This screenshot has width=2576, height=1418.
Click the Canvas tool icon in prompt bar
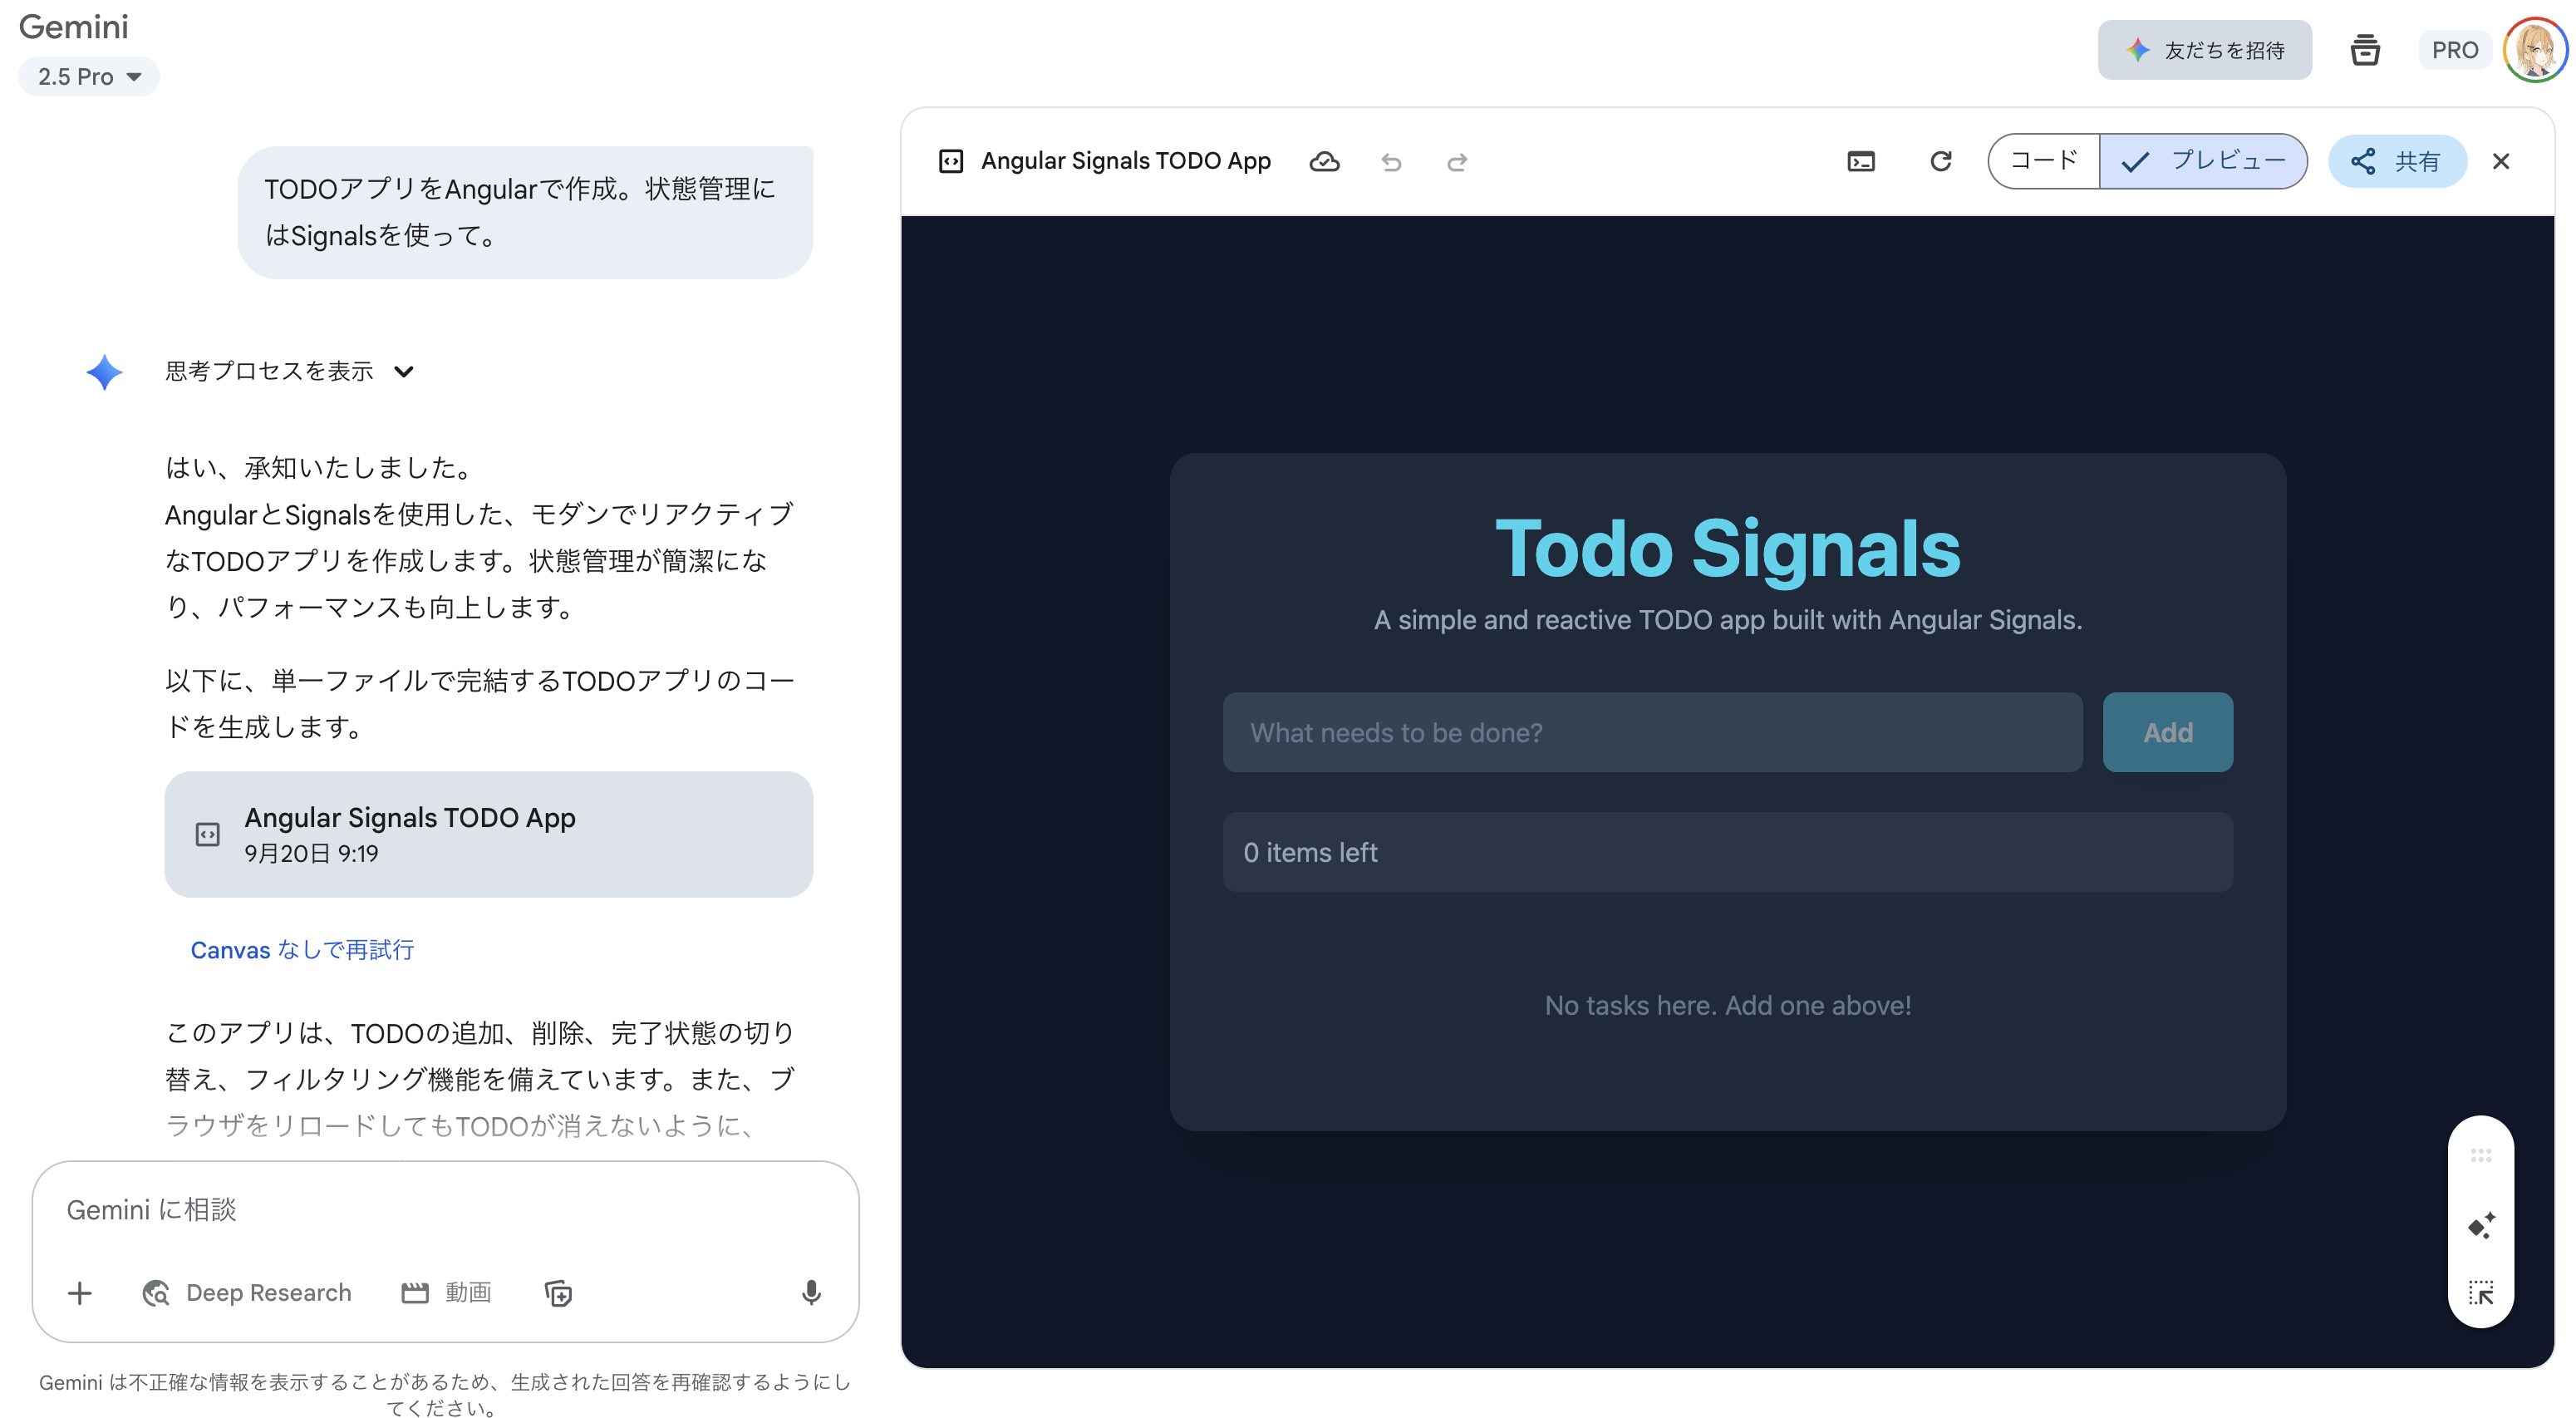(558, 1292)
